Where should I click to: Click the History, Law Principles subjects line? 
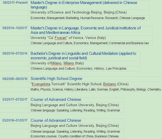click(x=79, y=69)
